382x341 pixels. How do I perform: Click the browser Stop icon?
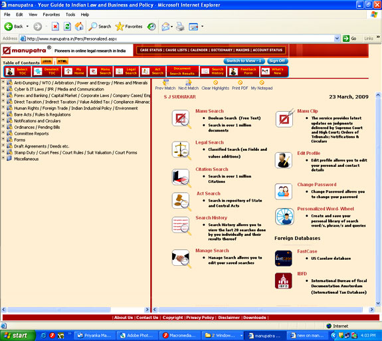coord(55,27)
